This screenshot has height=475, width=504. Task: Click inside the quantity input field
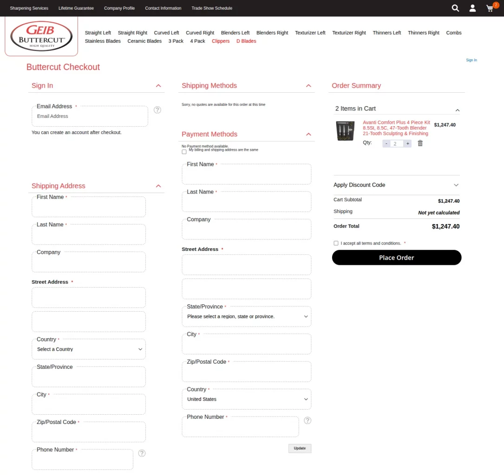396,143
